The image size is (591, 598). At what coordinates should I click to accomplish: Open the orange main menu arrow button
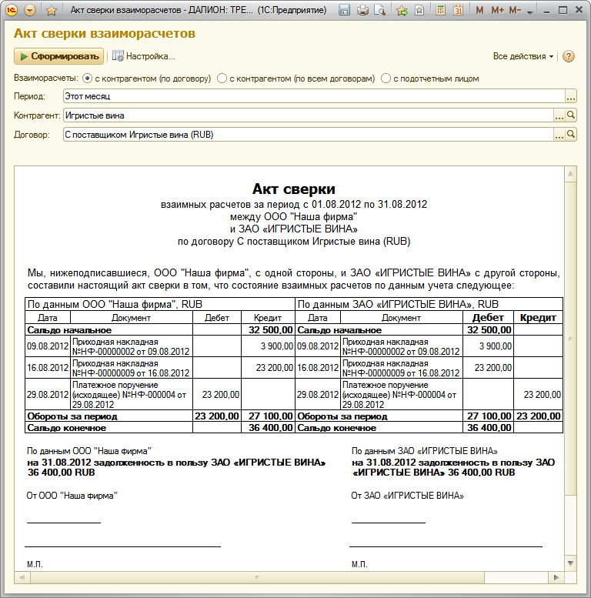[x=30, y=10]
